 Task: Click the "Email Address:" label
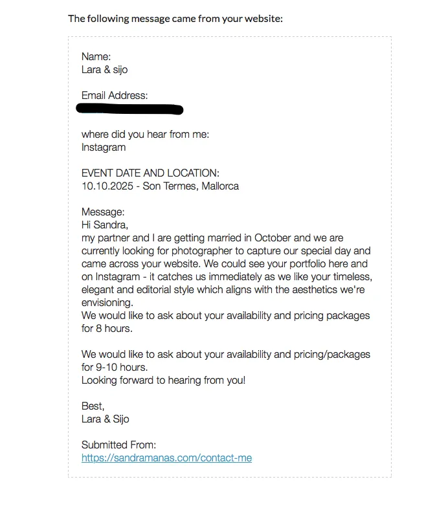coord(115,96)
